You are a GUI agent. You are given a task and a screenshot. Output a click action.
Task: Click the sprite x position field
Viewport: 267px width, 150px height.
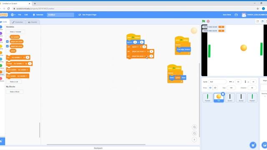pos(238,82)
